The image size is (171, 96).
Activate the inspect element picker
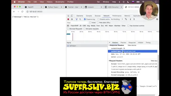[x=68, y=16]
